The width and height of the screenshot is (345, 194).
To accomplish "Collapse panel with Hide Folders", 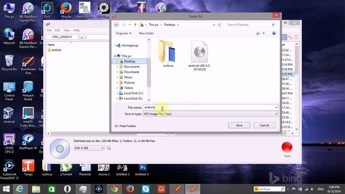I will (x=126, y=126).
